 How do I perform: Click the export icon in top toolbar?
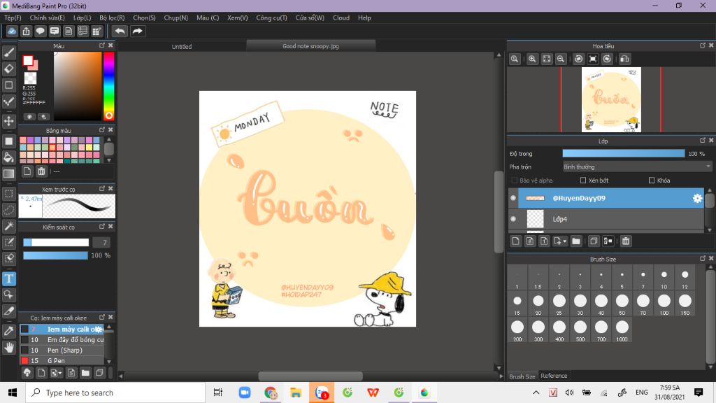(26, 31)
